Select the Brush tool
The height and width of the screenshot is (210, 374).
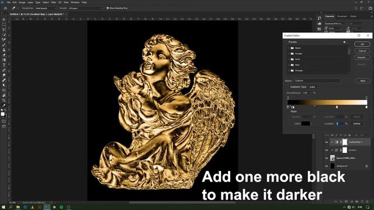(4, 45)
